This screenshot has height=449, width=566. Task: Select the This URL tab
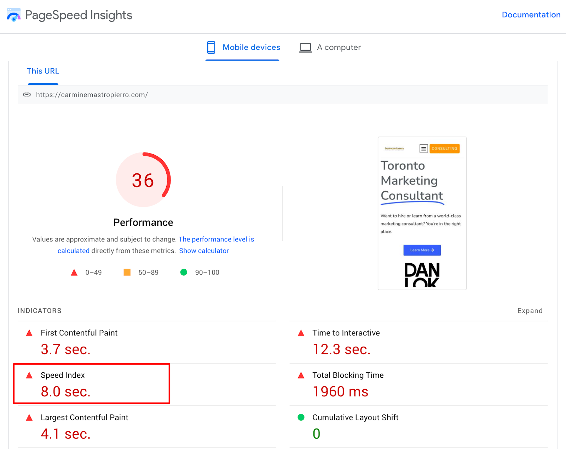43,71
